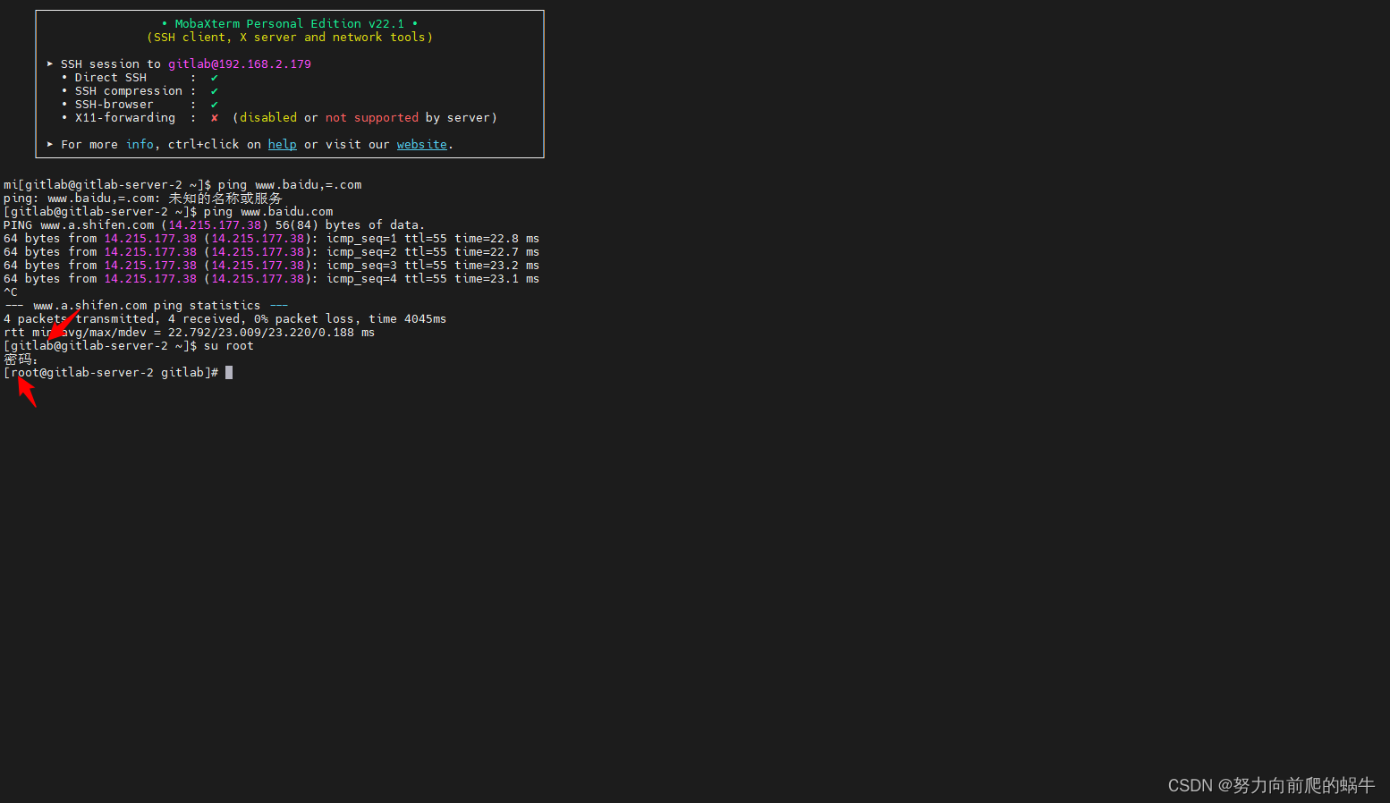This screenshot has width=1390, height=803.
Task: Select the 'su root' command text
Action: click(x=228, y=345)
